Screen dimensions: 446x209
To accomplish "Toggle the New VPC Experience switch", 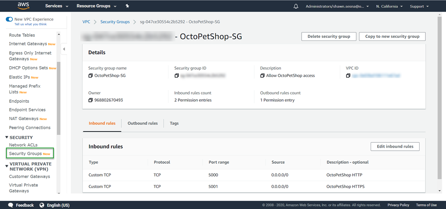I will [x=9, y=19].
